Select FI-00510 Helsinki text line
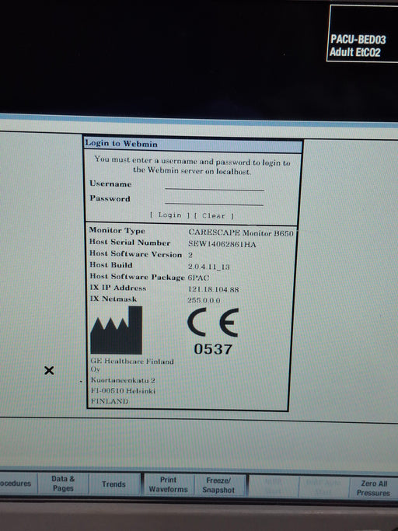 click(123, 390)
